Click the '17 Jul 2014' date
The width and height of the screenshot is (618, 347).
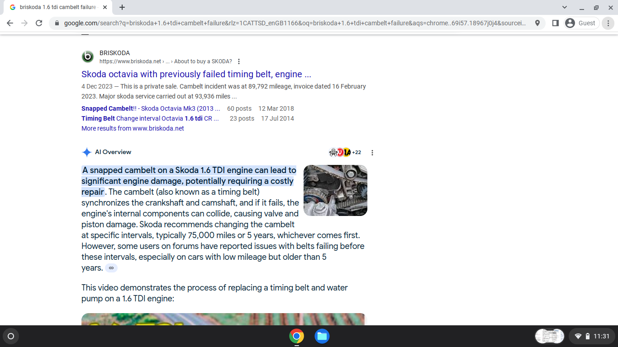[x=277, y=118]
